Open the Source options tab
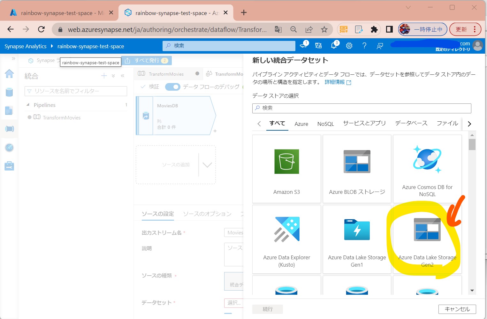Image resolution: width=487 pixels, height=319 pixels. pos(207,214)
